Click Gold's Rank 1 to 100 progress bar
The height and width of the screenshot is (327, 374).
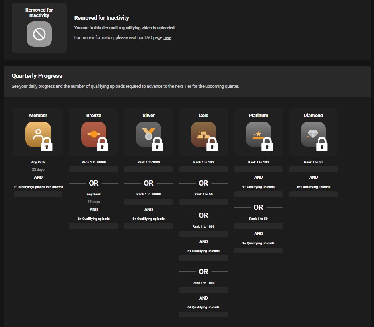click(203, 170)
